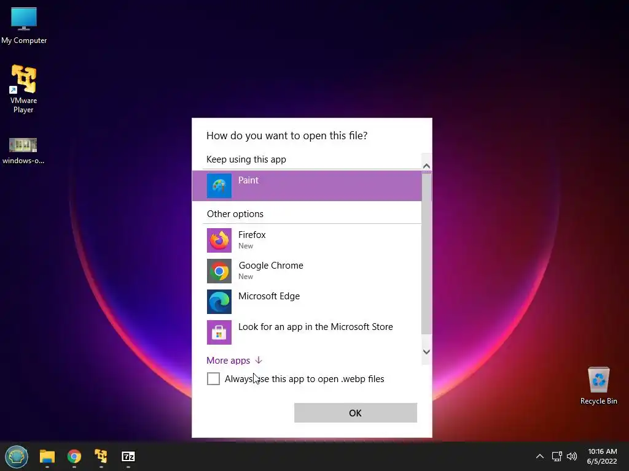The image size is (629, 471).
Task: Choose the Firefox icon in Other options
Action: pos(219,240)
